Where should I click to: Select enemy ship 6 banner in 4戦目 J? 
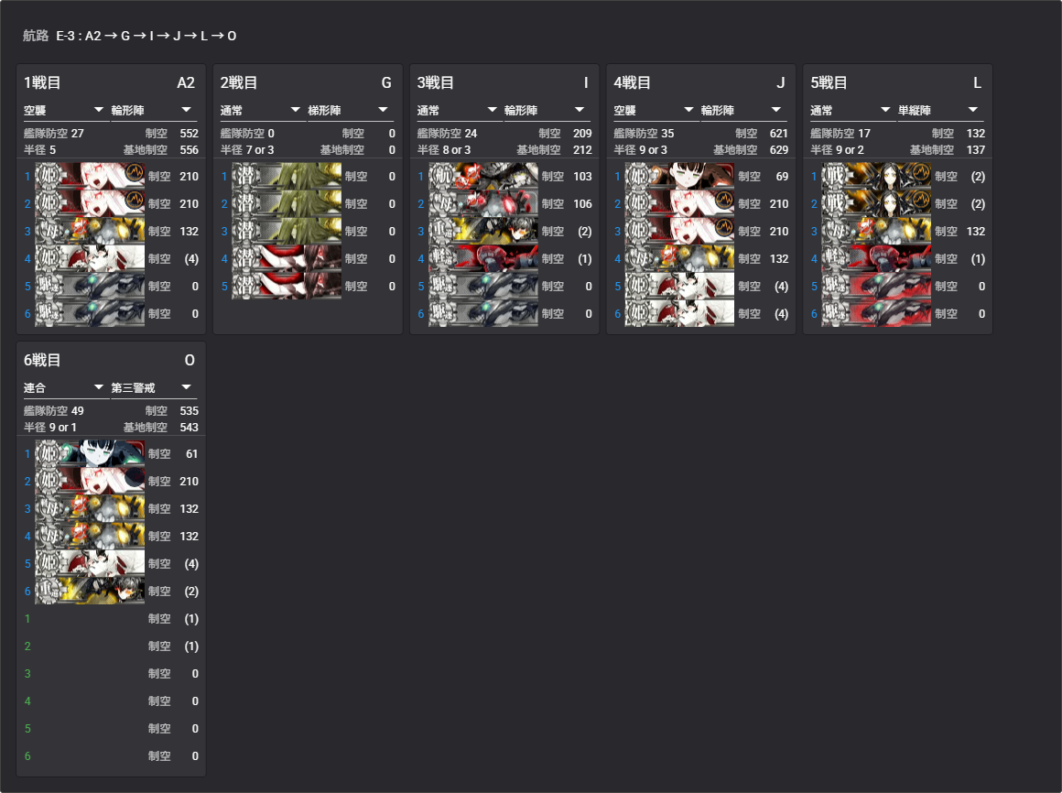coord(680,313)
